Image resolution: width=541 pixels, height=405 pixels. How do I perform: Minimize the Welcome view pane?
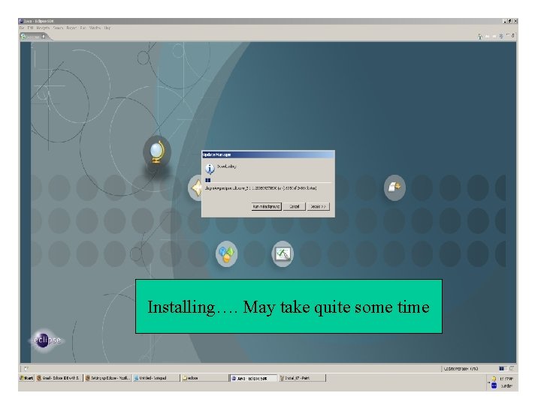(x=508, y=35)
